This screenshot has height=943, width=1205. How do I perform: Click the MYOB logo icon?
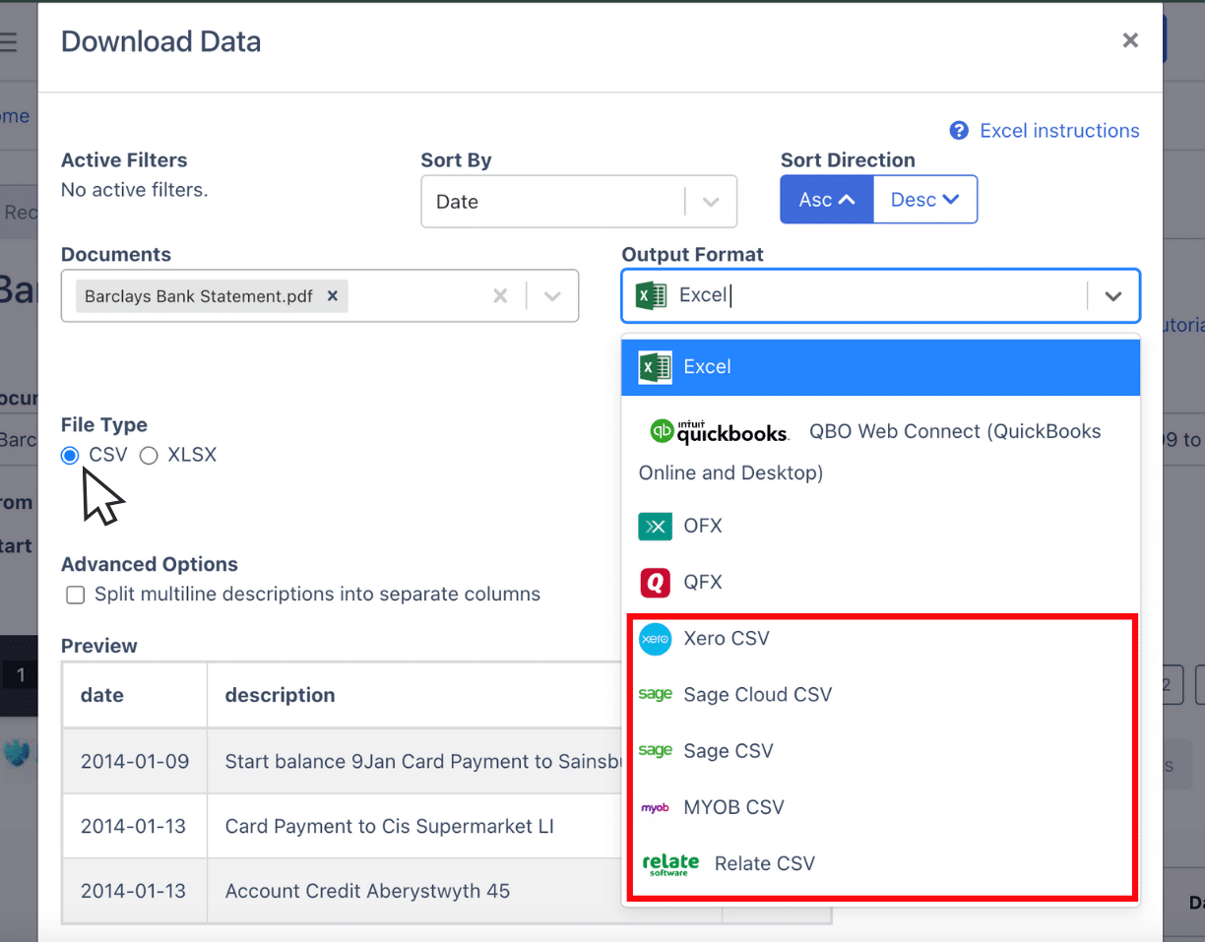pos(656,807)
